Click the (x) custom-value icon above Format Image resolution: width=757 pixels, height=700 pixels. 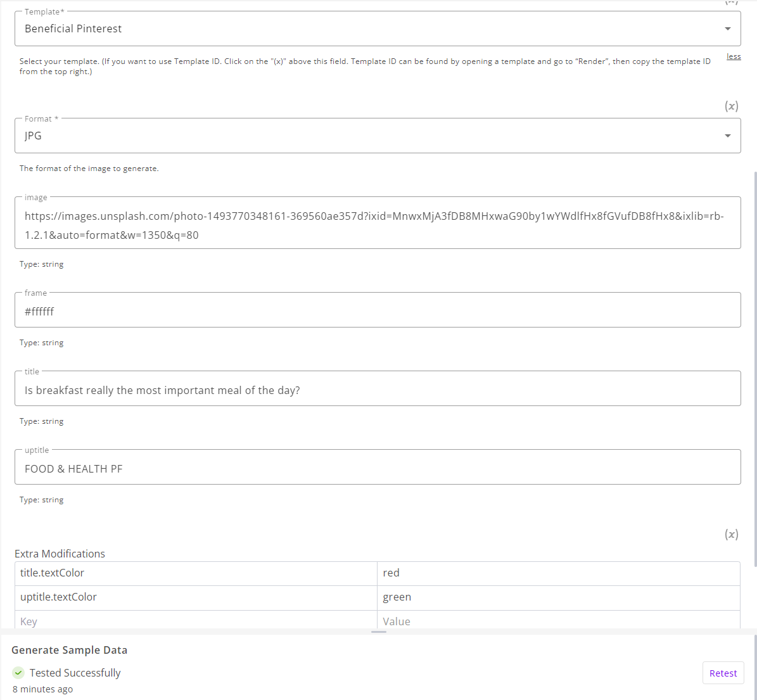pos(732,106)
